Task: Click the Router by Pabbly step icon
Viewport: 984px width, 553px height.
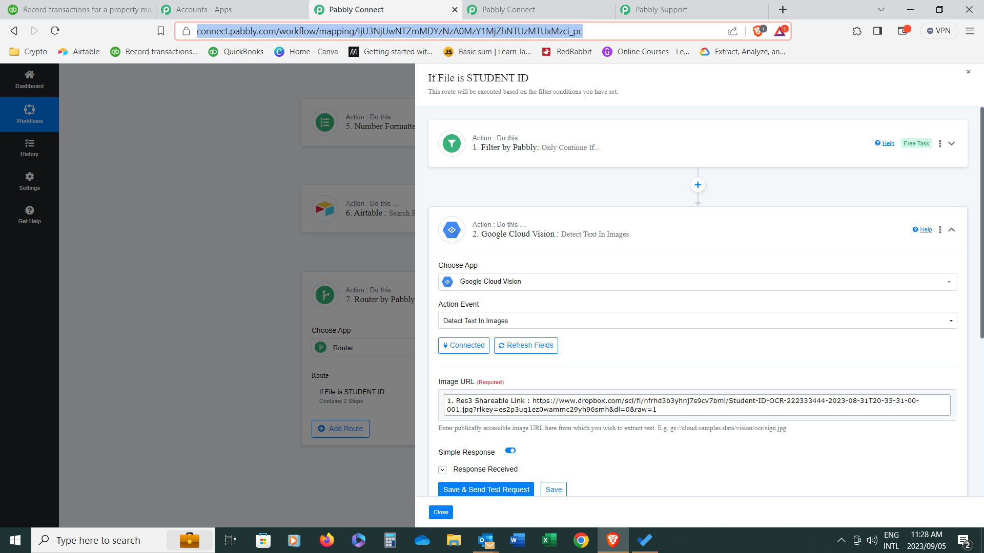Action: point(325,295)
